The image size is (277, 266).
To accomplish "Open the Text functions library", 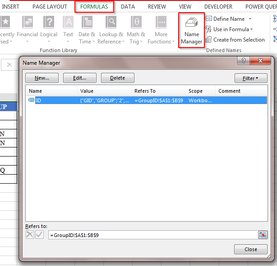I will point(68,30).
